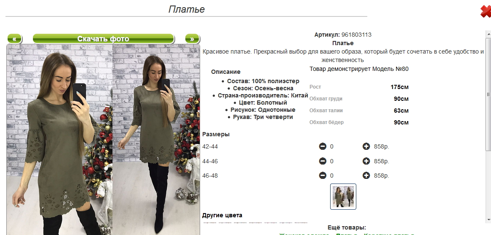Viewport: 491px width, 235px height.
Task: Decrease quantity for size 46-48
Action: 323,176
